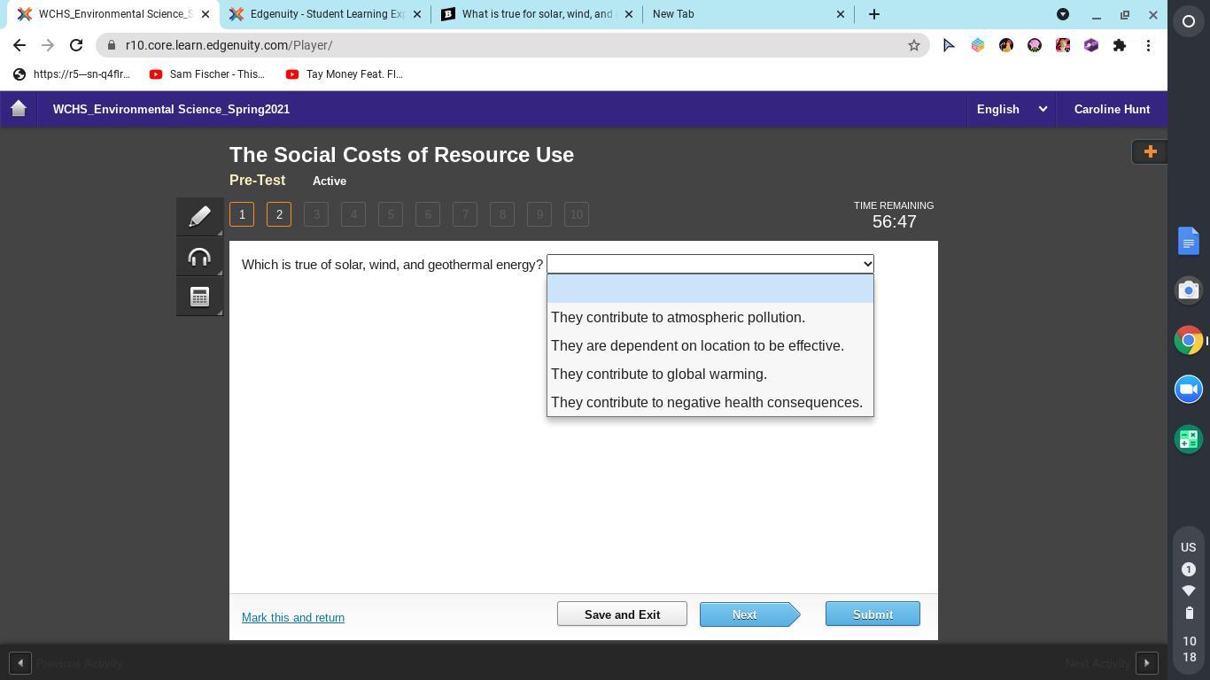Go forward in browser history

pos(48,45)
